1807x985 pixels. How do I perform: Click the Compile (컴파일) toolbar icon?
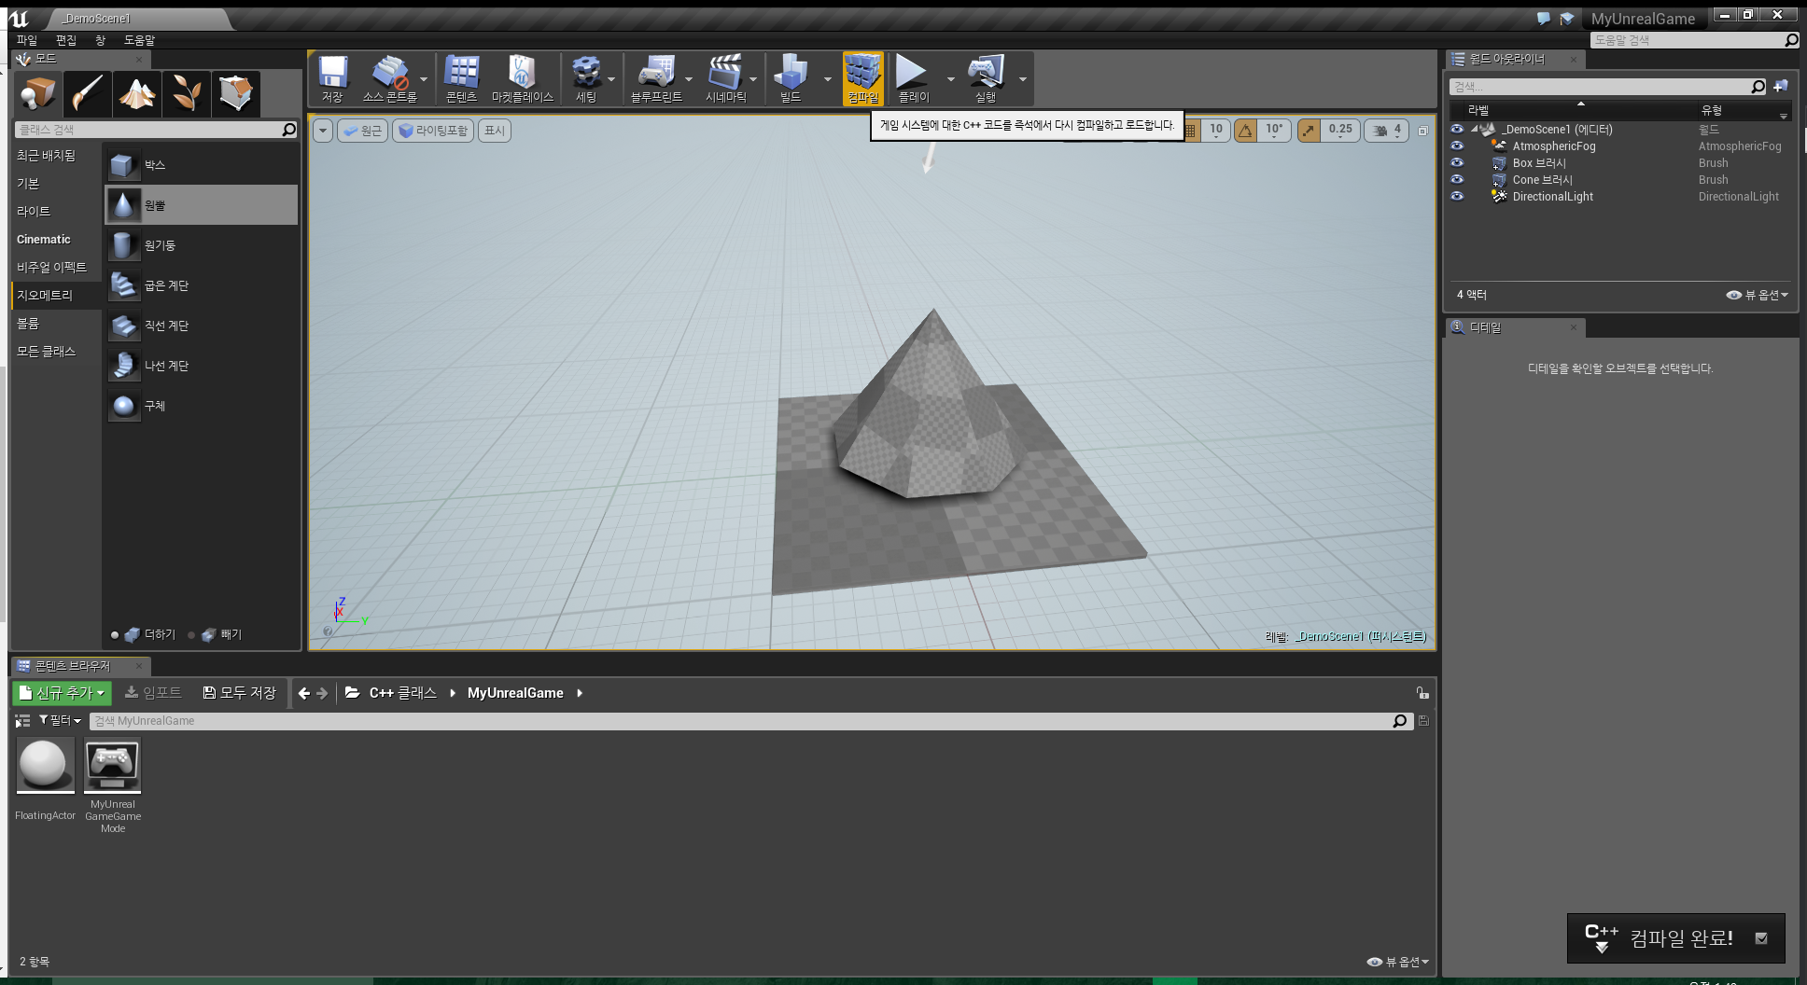pos(862,78)
